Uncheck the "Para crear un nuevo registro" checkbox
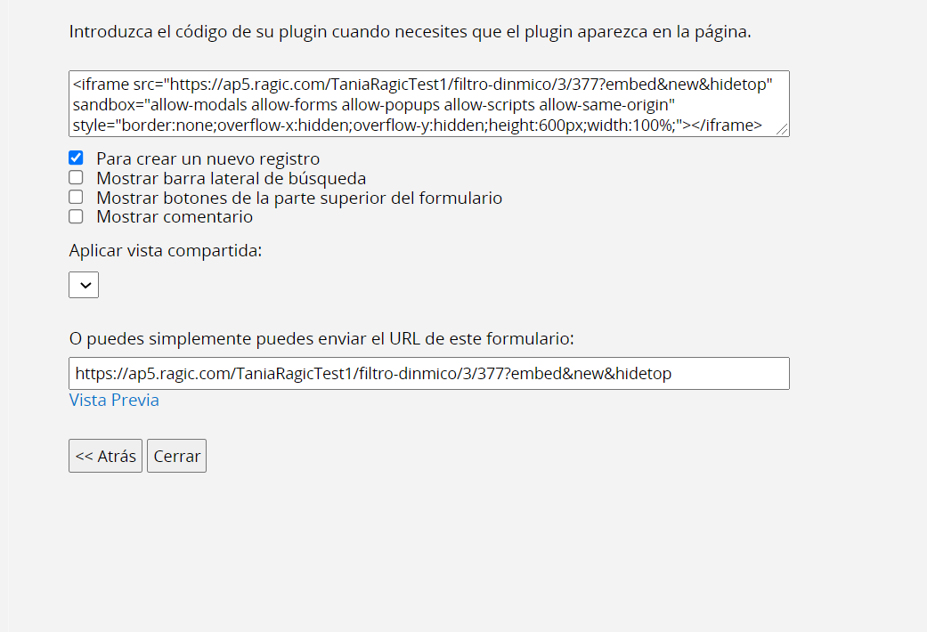The image size is (927, 632). (76, 158)
